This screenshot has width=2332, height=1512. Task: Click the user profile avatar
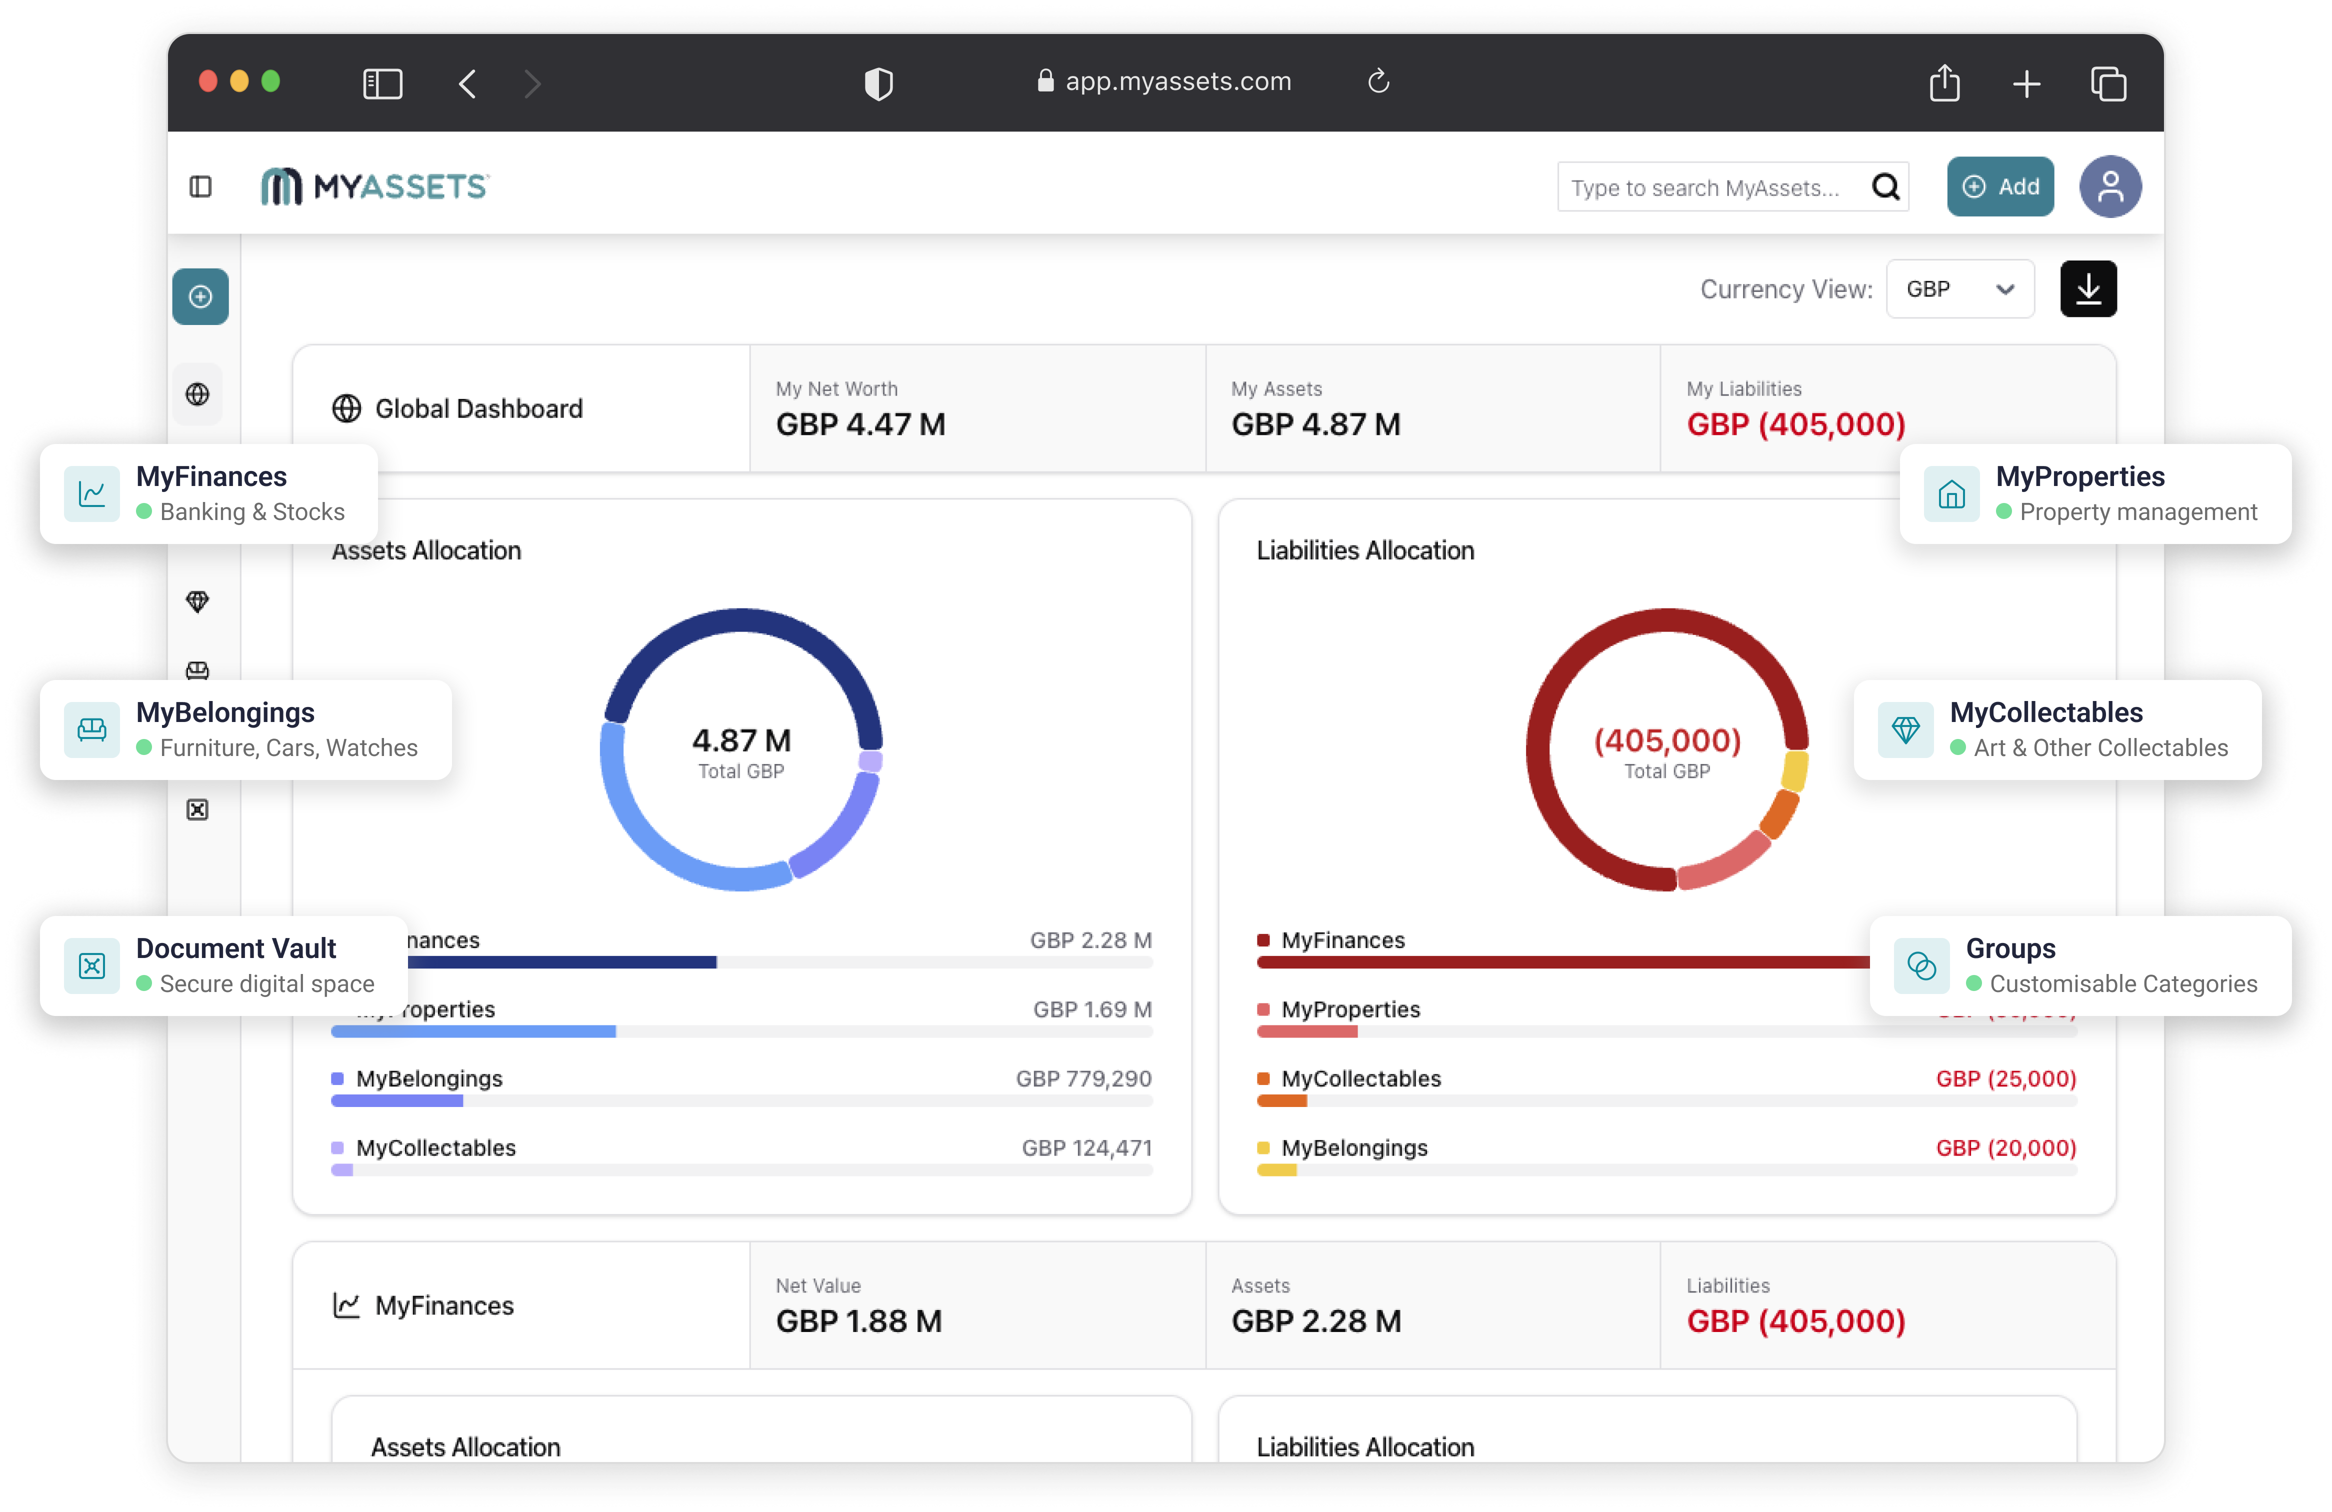click(x=2109, y=186)
